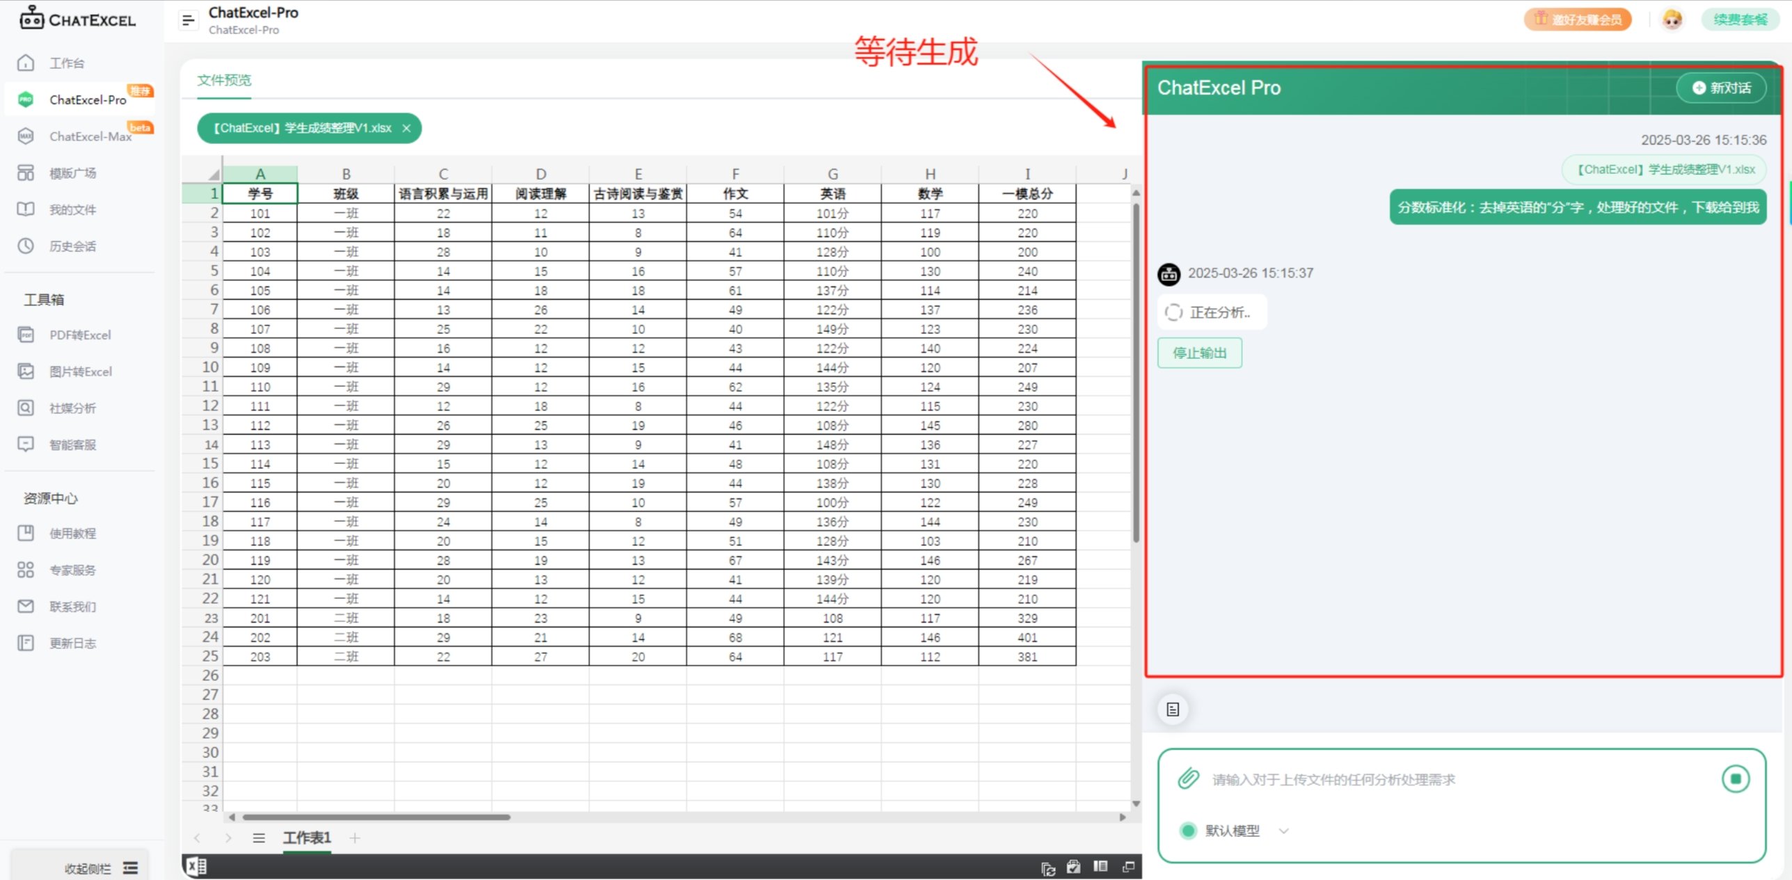Start a 新对话 conversation
Viewport: 1792px width, 880px height.
click(1721, 88)
